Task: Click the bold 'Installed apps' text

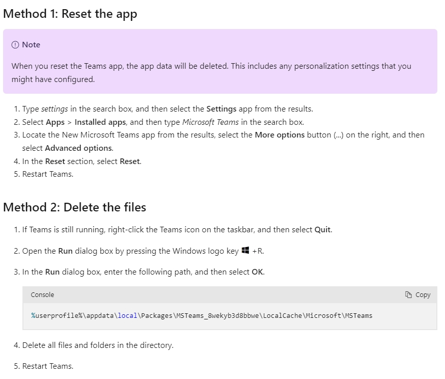Action: [100, 122]
